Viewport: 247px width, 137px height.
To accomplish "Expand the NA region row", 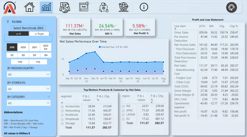I will [123, 106].
